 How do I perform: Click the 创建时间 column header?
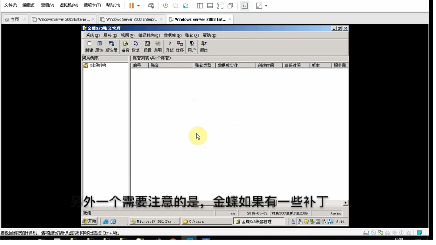(269, 66)
